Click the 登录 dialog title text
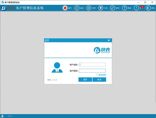This screenshot has height=118, width=156. (47, 40)
